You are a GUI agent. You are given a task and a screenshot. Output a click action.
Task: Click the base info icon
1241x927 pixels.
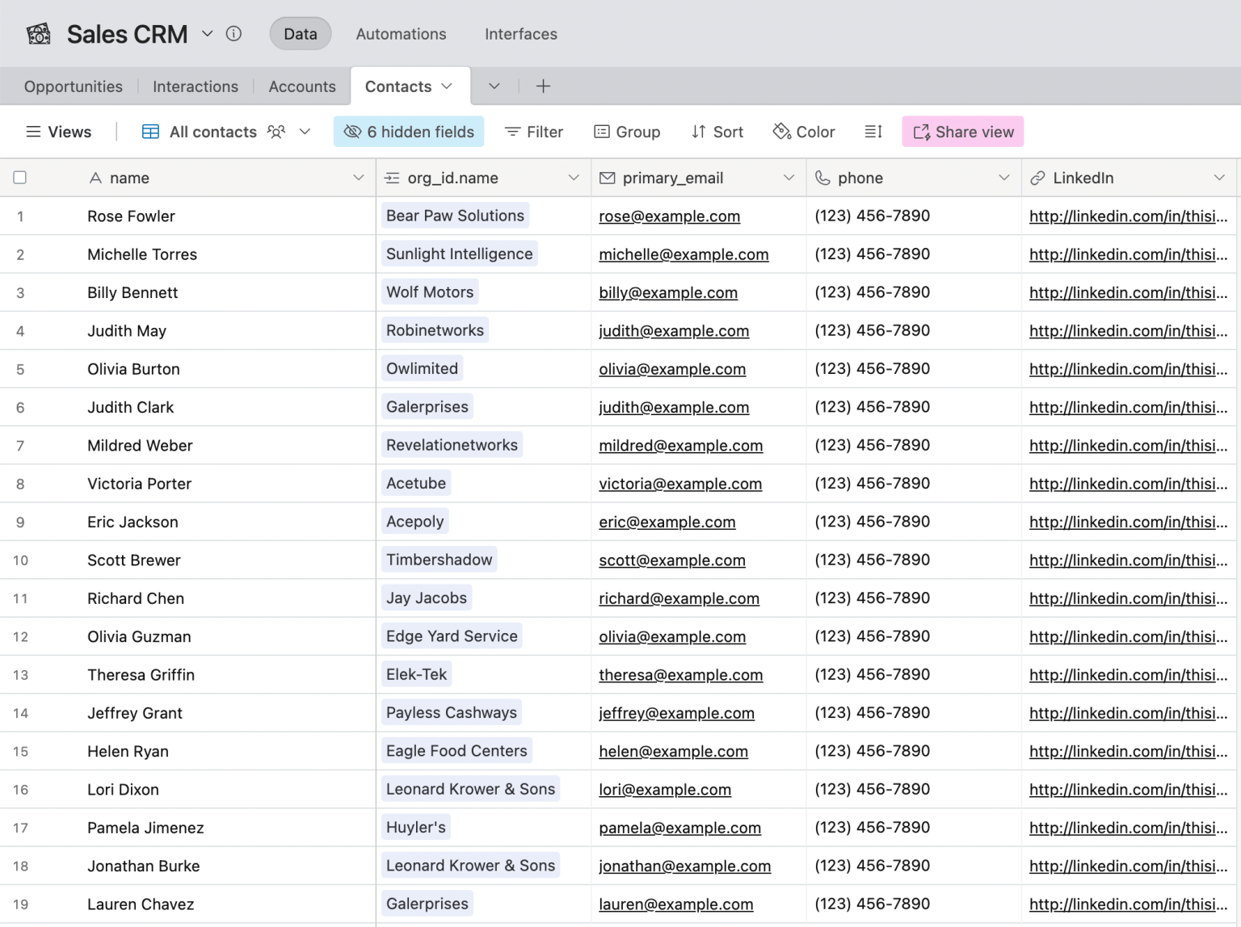[233, 34]
